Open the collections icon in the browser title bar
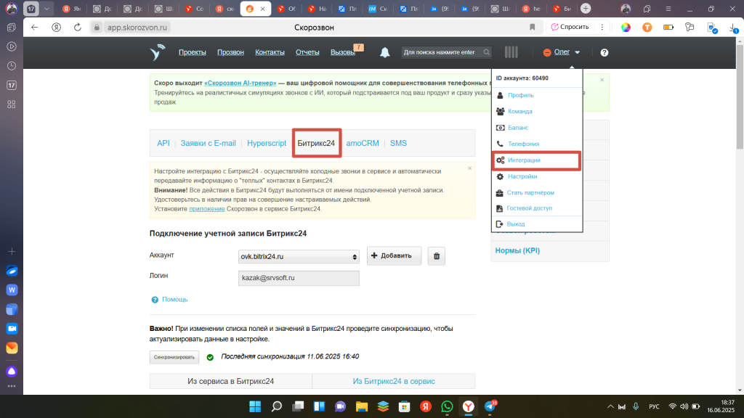744x418 pixels. coord(647,9)
